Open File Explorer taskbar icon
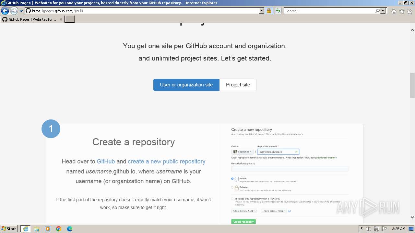Viewport: 415px width, 233px height. (x=37, y=229)
